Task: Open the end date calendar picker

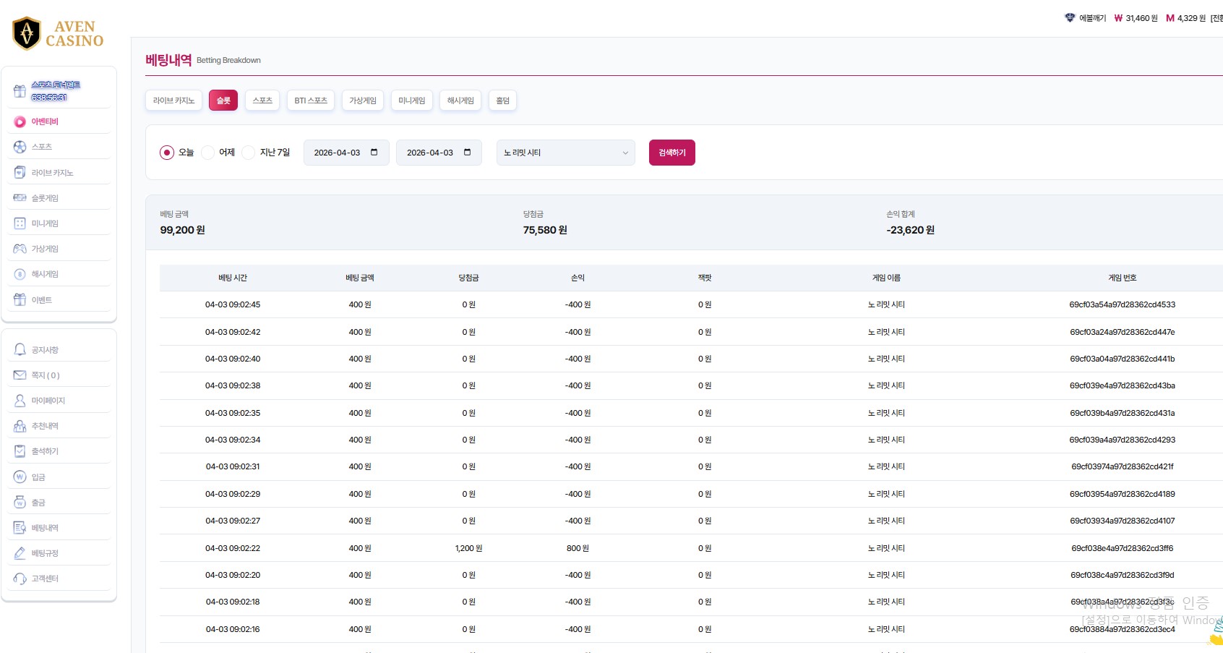Action: pyautogui.click(x=467, y=153)
